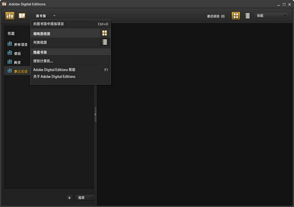Open the 图书馆 dropdown menu

point(46,16)
